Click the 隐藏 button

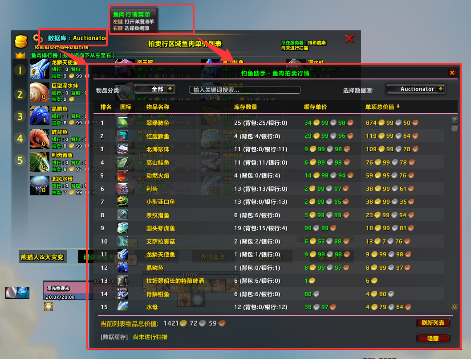click(x=433, y=338)
